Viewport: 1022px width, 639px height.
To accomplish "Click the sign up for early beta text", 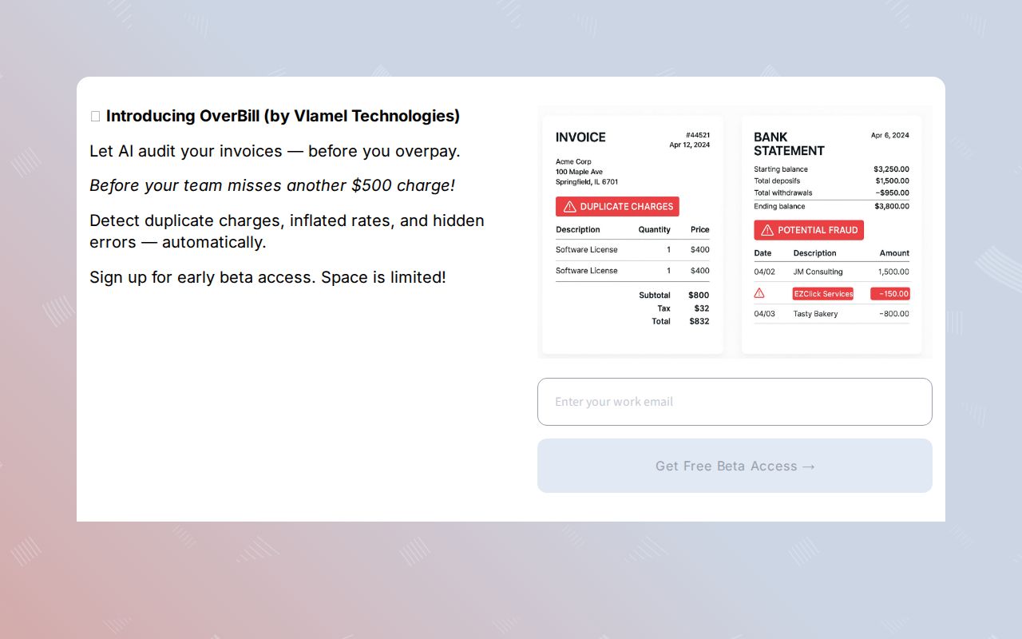I will (x=268, y=277).
